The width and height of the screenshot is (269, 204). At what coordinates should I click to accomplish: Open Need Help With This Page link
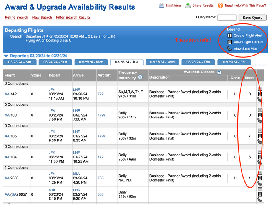[x=245, y=5]
